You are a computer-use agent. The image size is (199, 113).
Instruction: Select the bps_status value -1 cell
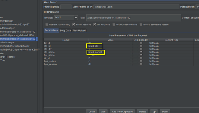111,61
